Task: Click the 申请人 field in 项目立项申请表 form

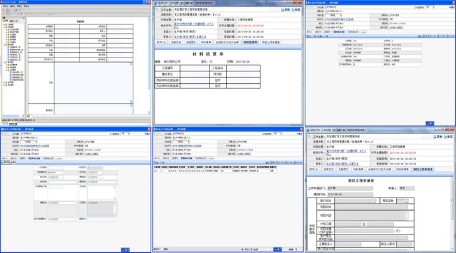Action: click(x=406, y=188)
